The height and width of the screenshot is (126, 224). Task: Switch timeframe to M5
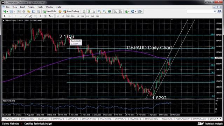point(63,16)
